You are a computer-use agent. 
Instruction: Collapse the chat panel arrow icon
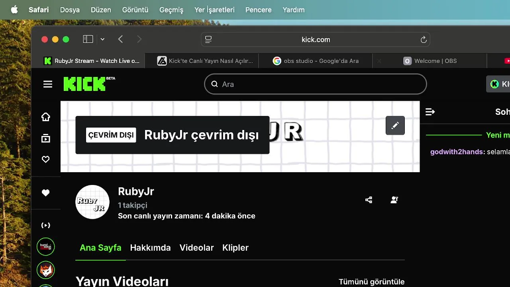click(x=430, y=112)
